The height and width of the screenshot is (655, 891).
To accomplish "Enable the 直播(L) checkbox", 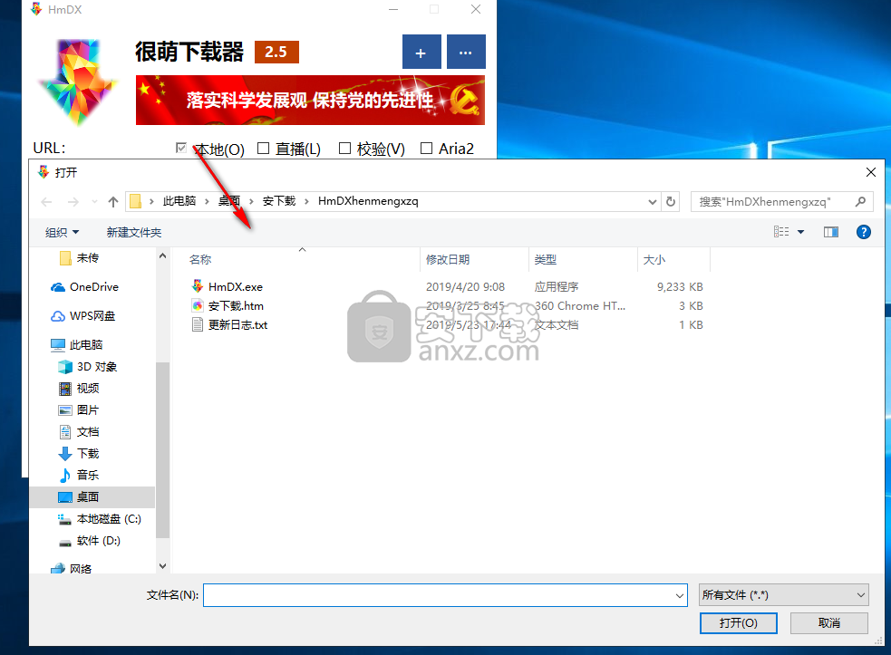I will click(x=263, y=149).
